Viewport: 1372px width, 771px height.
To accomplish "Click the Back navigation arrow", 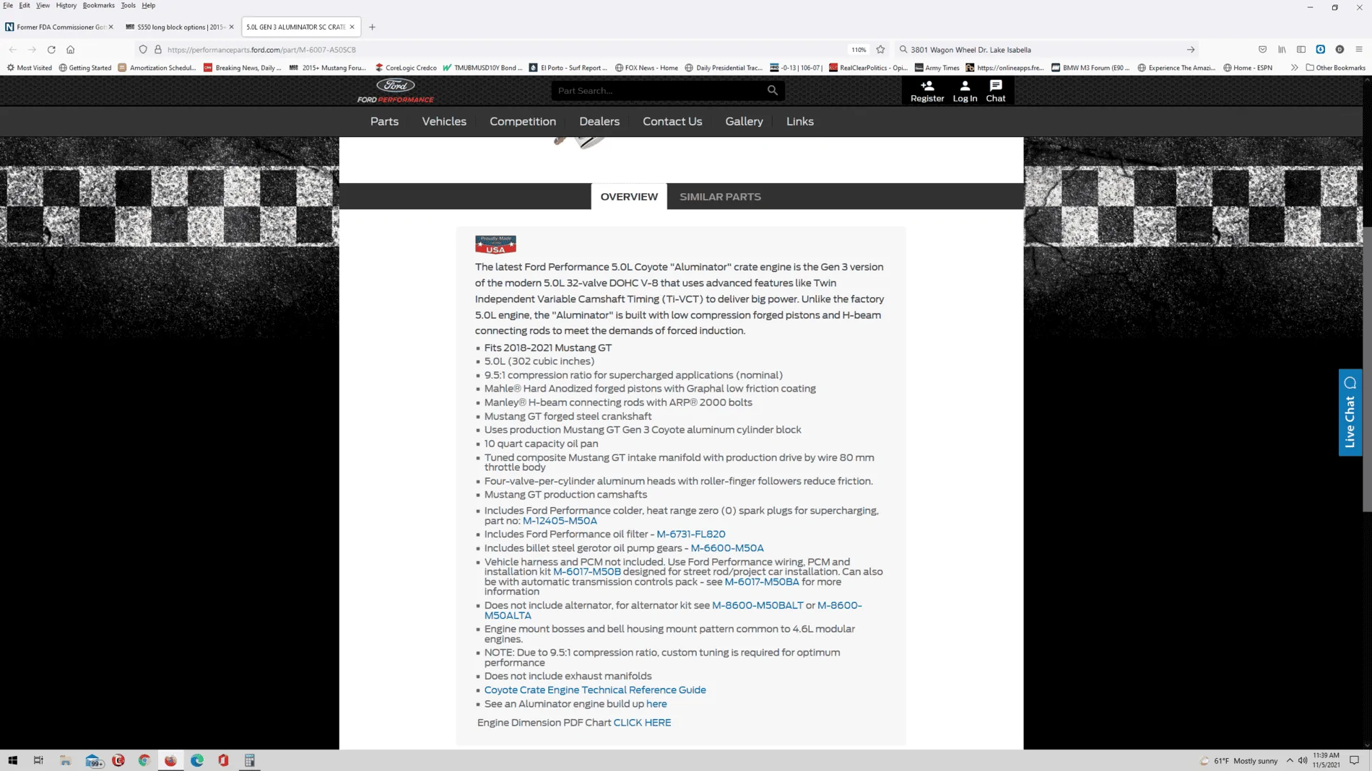I will click(x=13, y=50).
